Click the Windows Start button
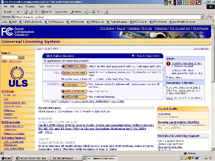This screenshot has width=215, height=161. tap(6, 158)
